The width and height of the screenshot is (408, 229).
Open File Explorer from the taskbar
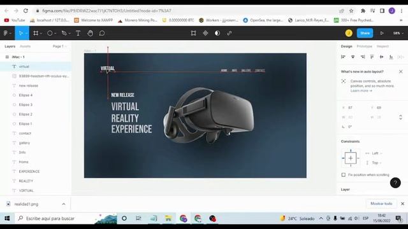click(x=168, y=218)
